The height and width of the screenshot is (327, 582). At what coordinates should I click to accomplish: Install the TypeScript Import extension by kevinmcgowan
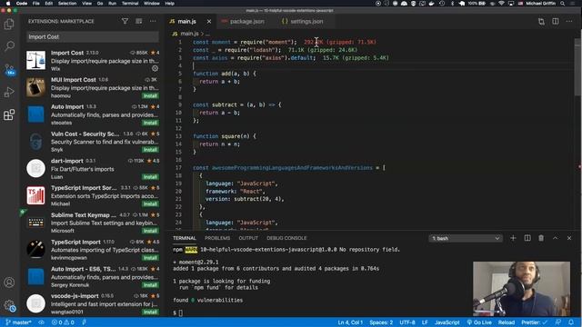click(x=150, y=258)
